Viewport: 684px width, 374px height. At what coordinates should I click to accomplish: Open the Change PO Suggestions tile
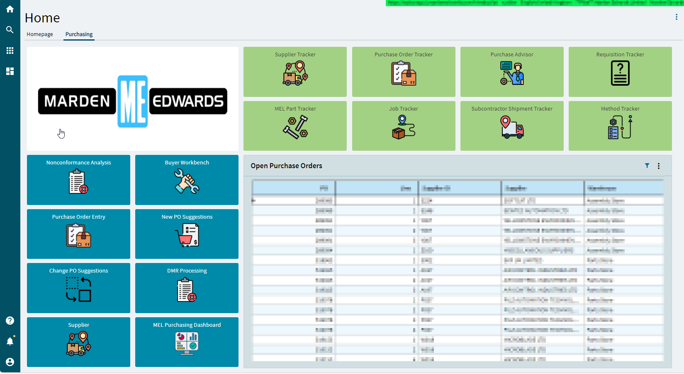coord(78,288)
